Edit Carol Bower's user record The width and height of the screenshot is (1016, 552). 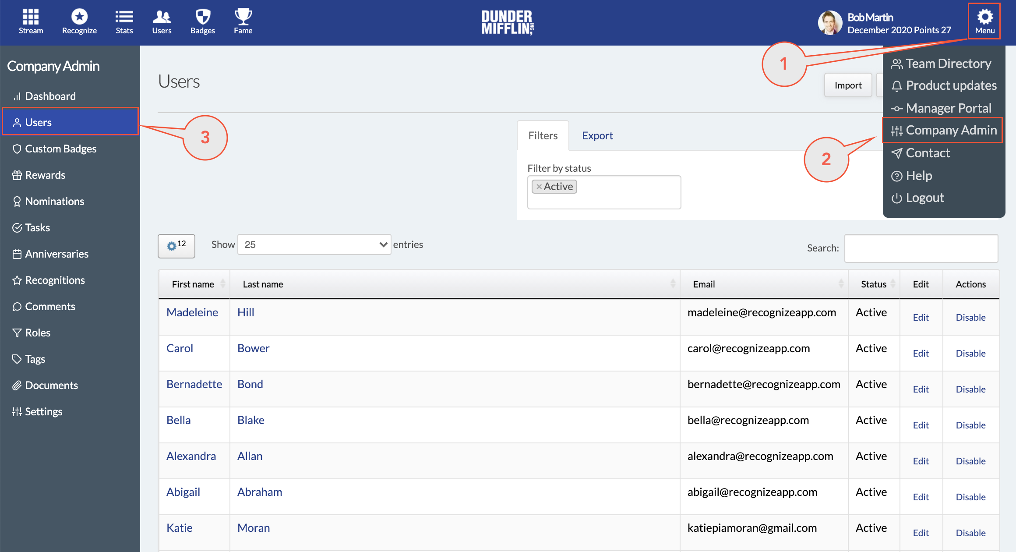[x=921, y=353]
